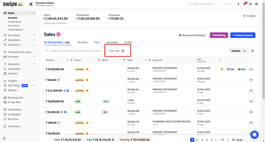Open the support chat bubble
The height and width of the screenshot is (142, 265).
click(x=254, y=135)
